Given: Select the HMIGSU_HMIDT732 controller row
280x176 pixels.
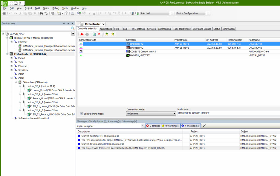Looking at the screenshot, I should [x=179, y=55].
